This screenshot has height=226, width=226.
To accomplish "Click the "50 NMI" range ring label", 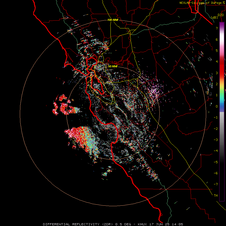I will (x=113, y=66).
